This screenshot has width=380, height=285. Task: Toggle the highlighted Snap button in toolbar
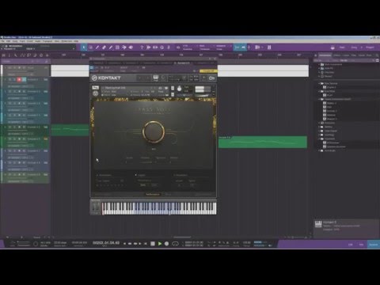click(237, 47)
